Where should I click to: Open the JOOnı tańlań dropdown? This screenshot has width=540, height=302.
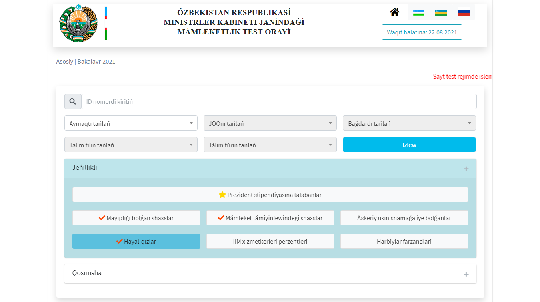(x=270, y=123)
